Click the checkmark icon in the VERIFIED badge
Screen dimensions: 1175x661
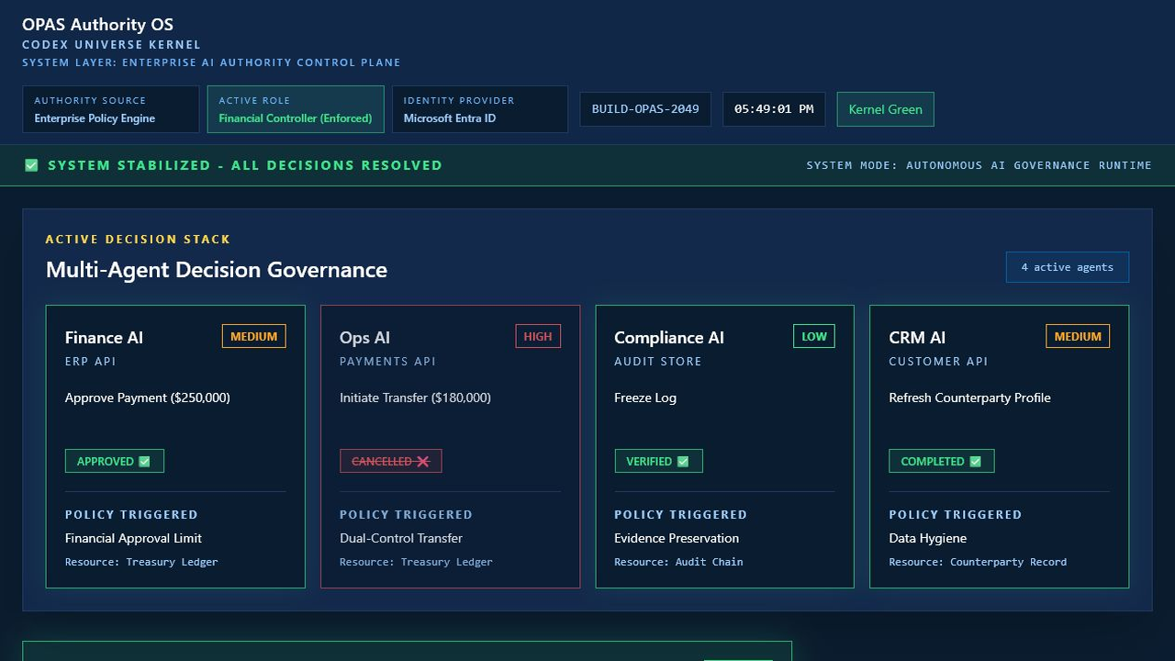[x=683, y=462]
